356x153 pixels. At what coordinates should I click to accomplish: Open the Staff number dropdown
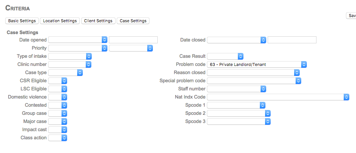(237, 89)
